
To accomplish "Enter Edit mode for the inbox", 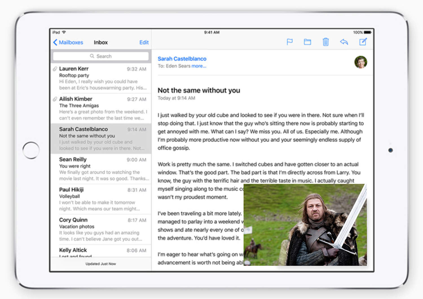I will [144, 42].
